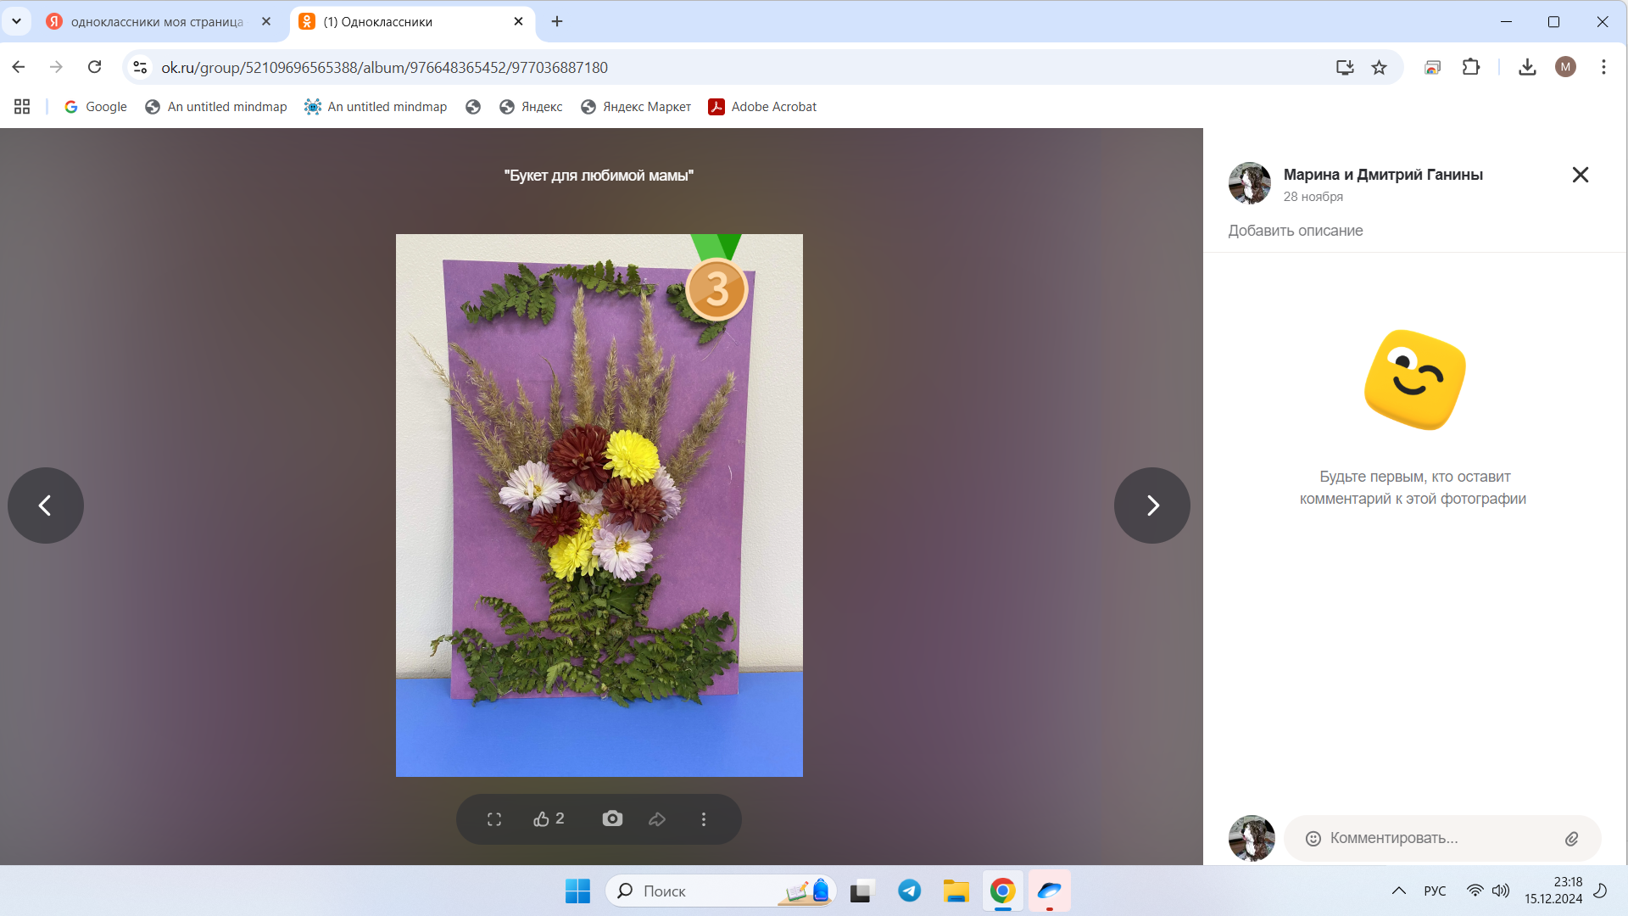
Task: Reload the current page
Action: tap(94, 67)
